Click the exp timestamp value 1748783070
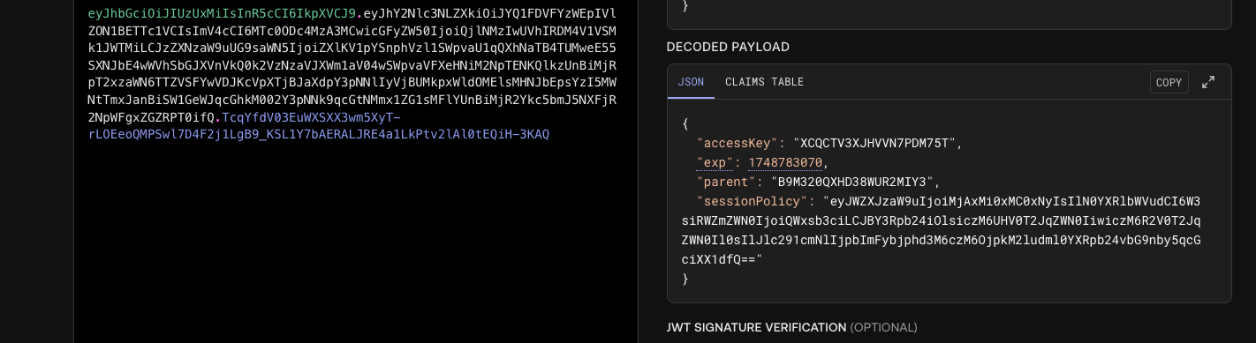Image resolution: width=1256 pixels, height=343 pixels. coord(785,163)
